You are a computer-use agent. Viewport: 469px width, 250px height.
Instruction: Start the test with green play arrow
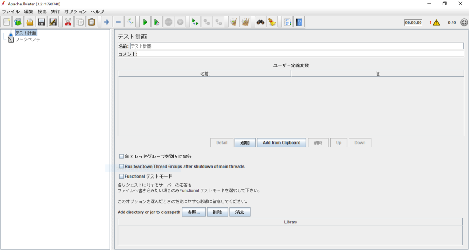tap(145, 22)
